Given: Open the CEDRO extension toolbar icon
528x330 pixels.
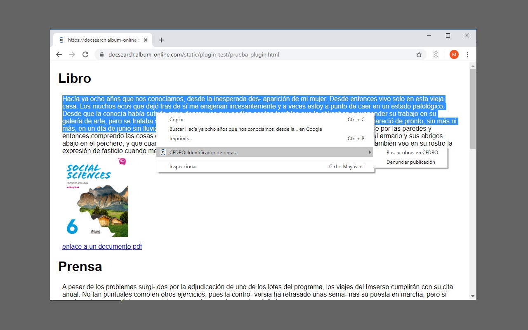Looking at the screenshot, I should 436,54.
